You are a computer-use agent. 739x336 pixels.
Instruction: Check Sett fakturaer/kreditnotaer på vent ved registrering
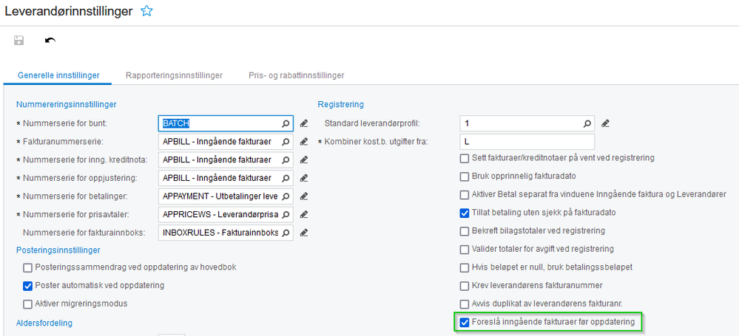pos(465,159)
